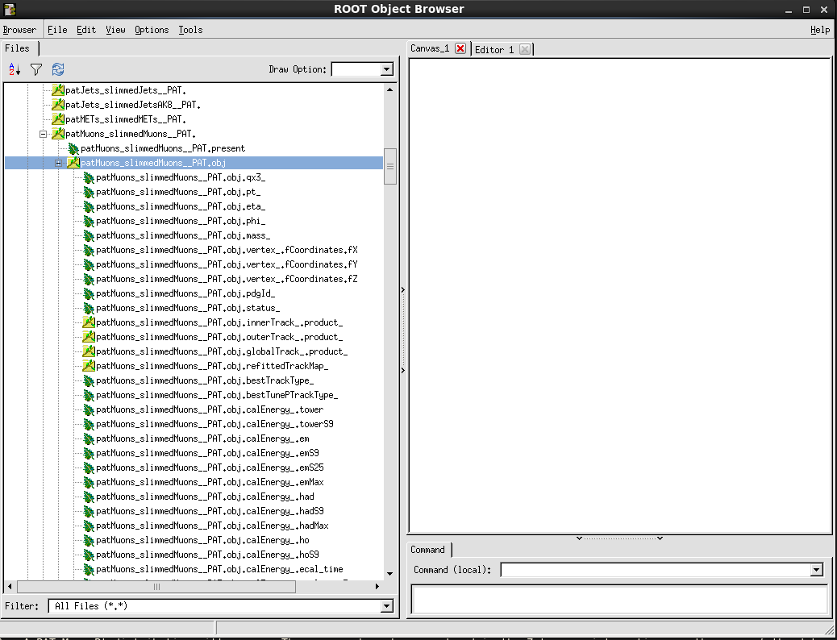The width and height of the screenshot is (837, 640).
Task: Collapse the patMuons_slimmedMuons__PAT.obj node
Action: click(58, 162)
